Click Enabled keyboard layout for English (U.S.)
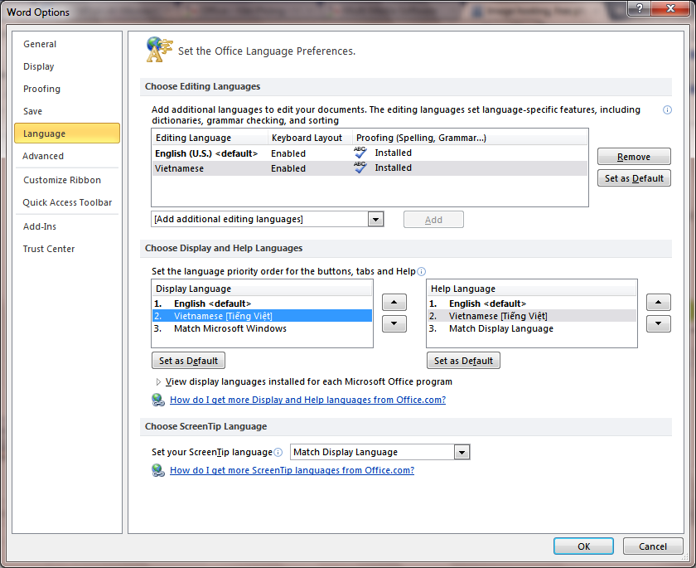Viewport: 696px width, 568px height. 288,153
